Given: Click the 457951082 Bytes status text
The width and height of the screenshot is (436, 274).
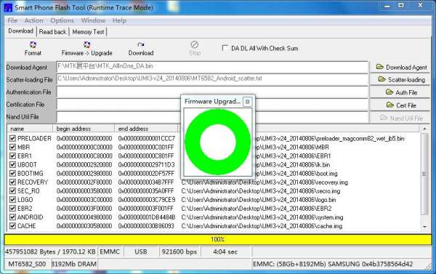Looking at the screenshot, I should pyautogui.click(x=50, y=251).
